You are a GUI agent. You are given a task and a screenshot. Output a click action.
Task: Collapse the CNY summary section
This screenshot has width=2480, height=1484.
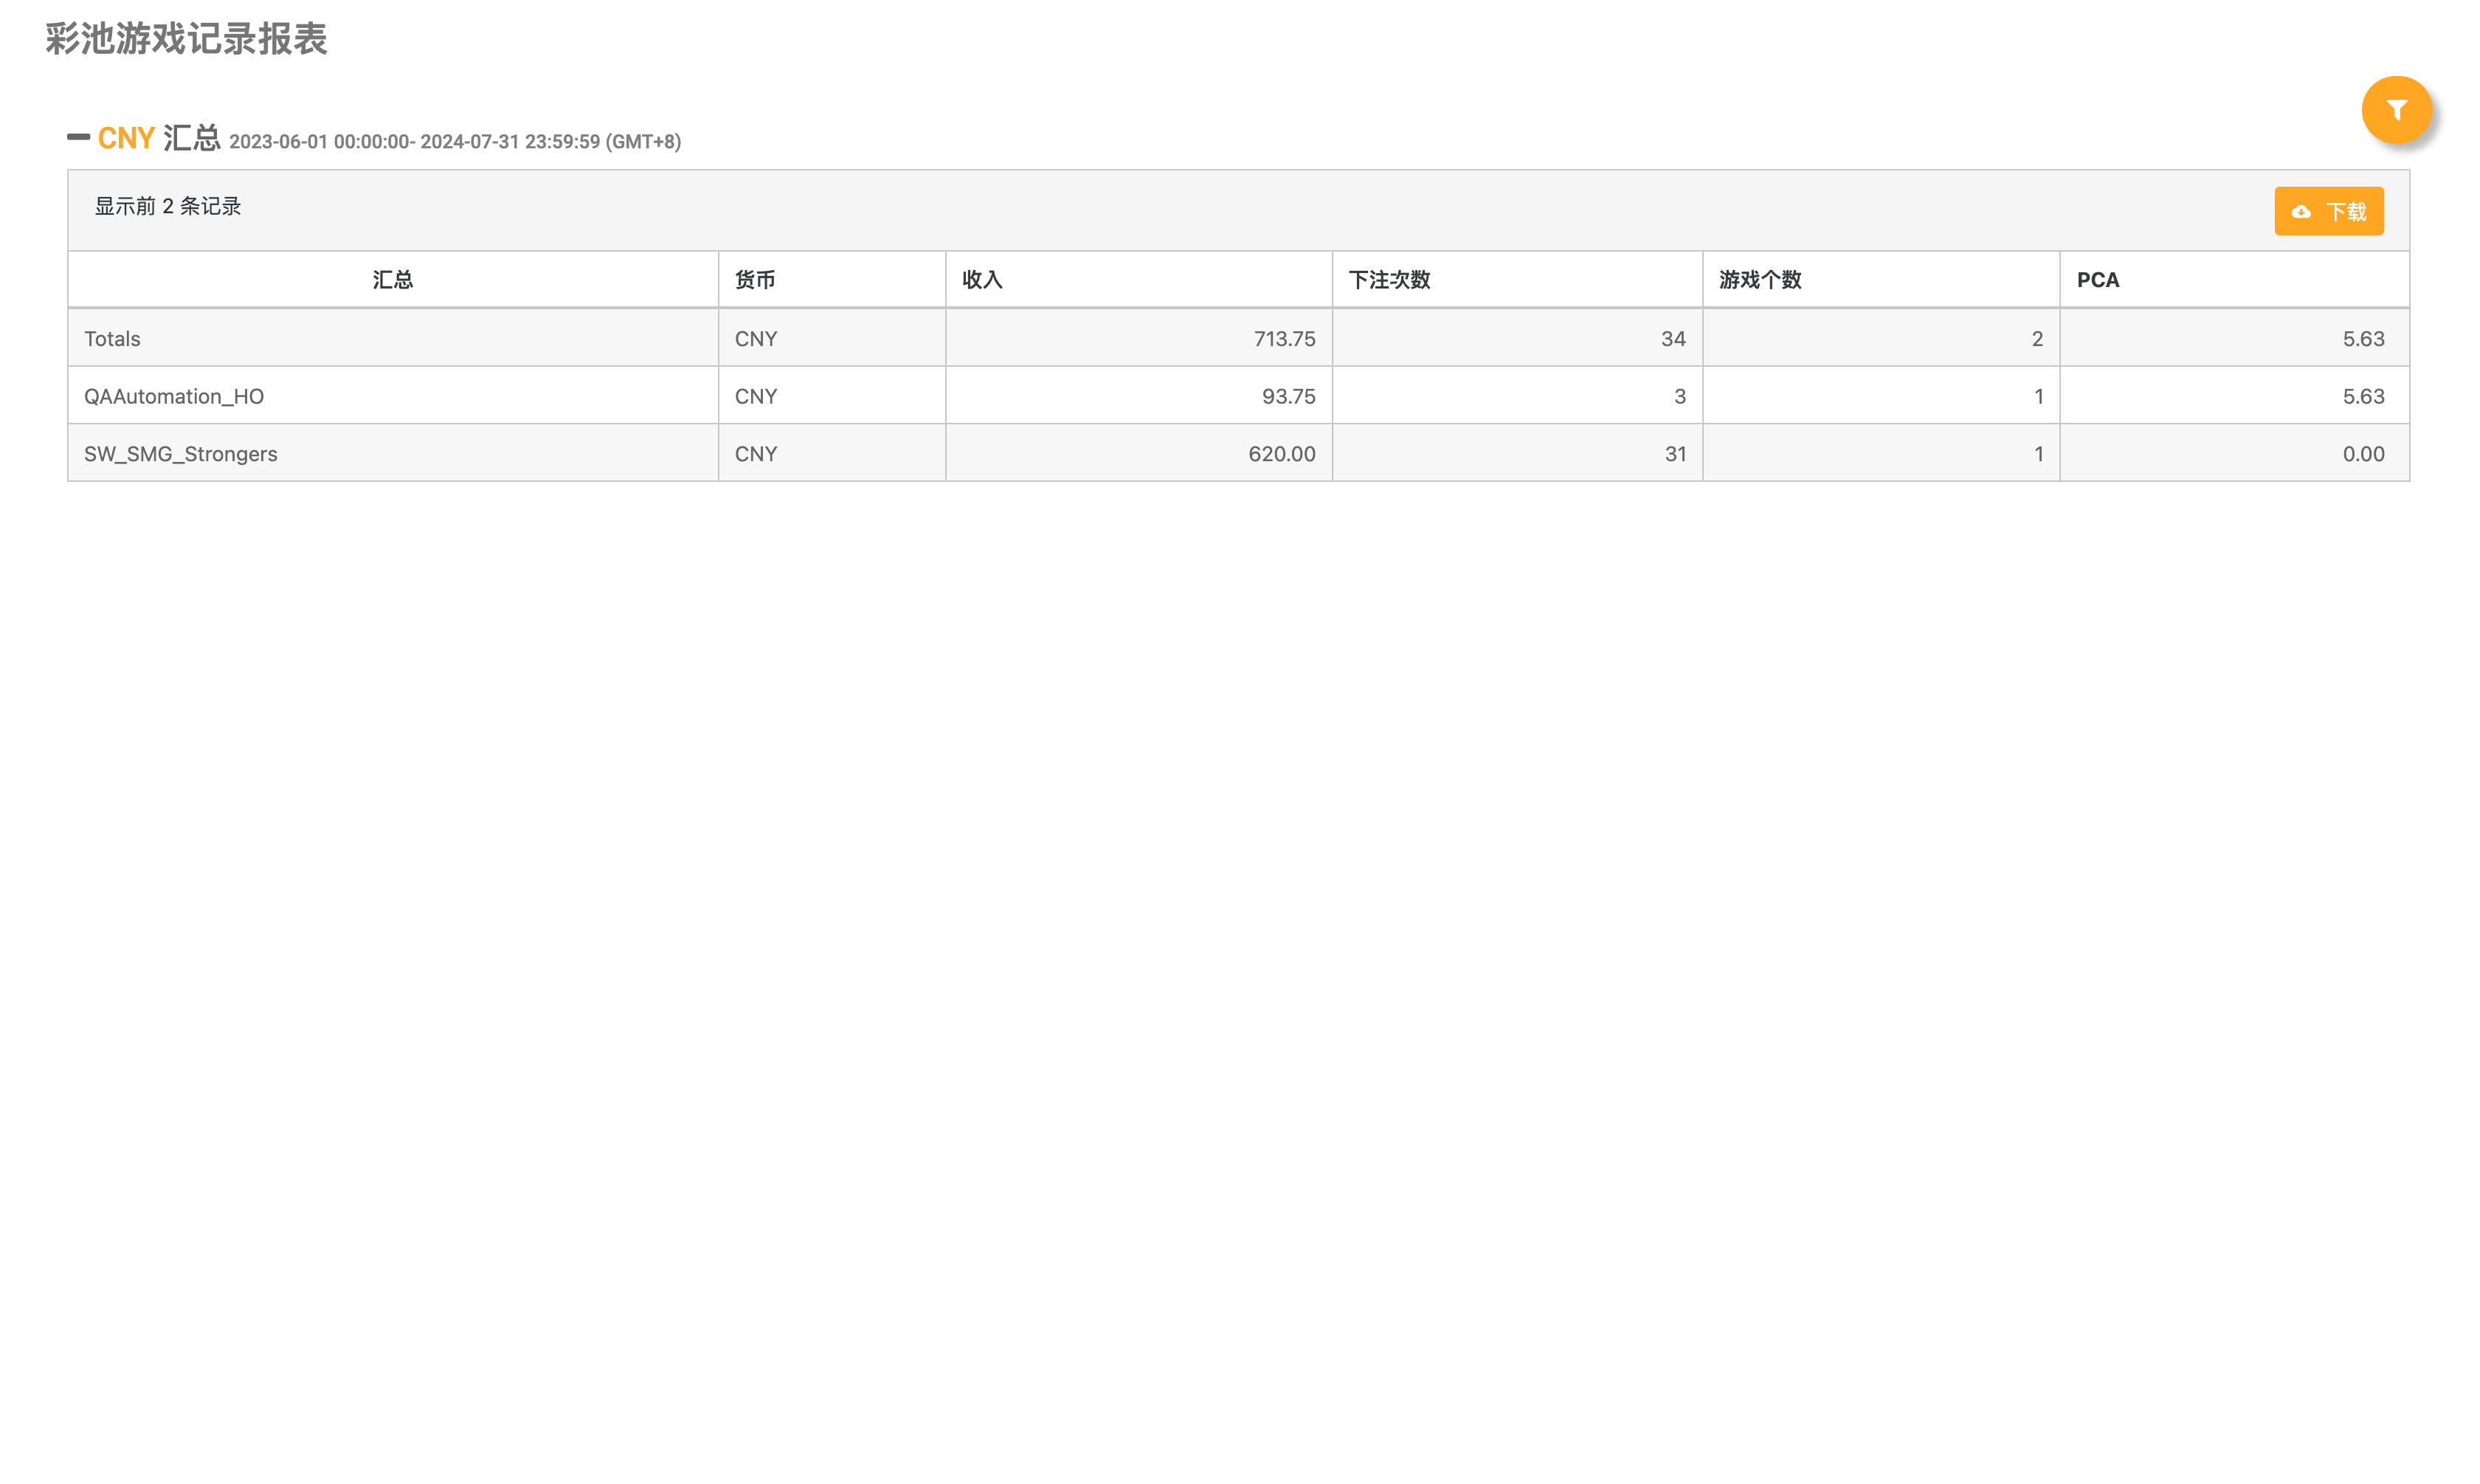78,137
